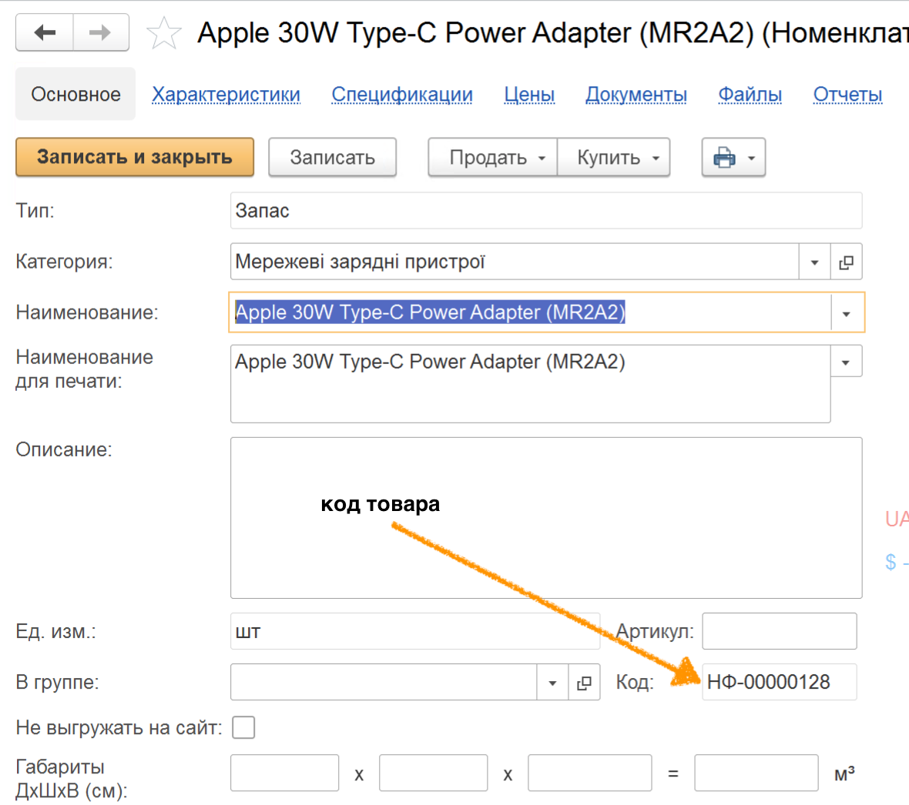The width and height of the screenshot is (909, 805).
Task: Click the third Габариты height field
Action: point(589,773)
